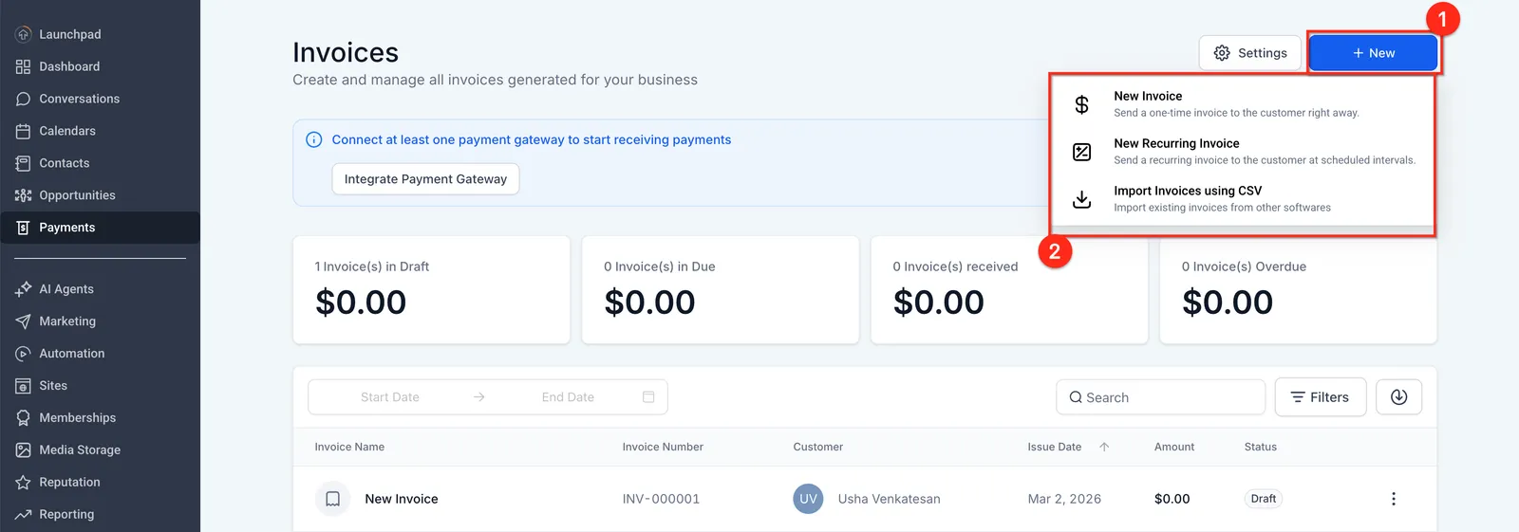Open the blue New dropdown button

[x=1373, y=53]
